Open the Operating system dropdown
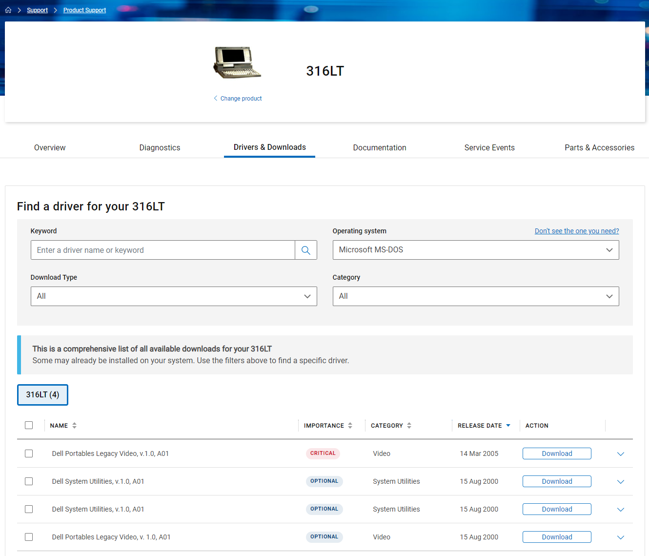 coord(475,250)
